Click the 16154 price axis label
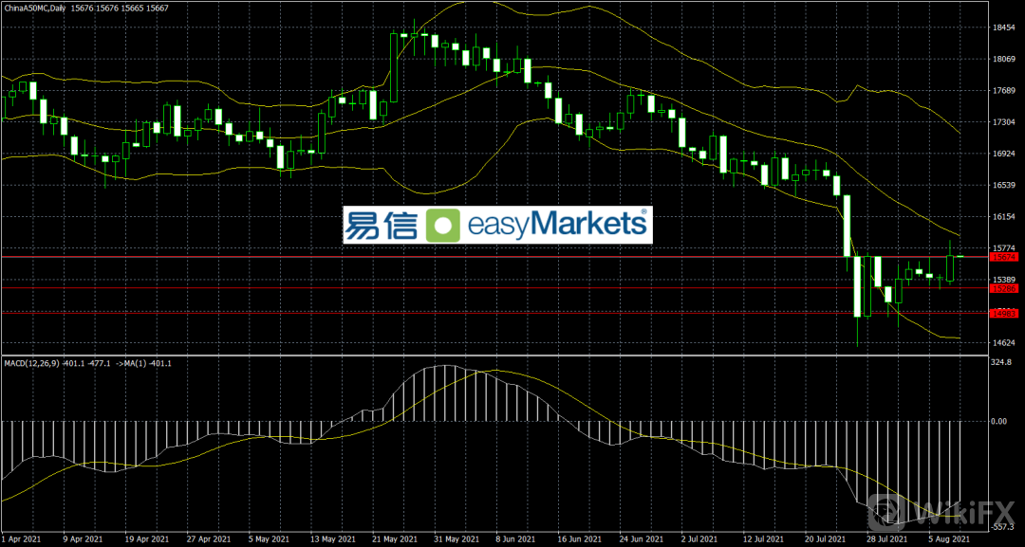1025x547 pixels. (1003, 217)
